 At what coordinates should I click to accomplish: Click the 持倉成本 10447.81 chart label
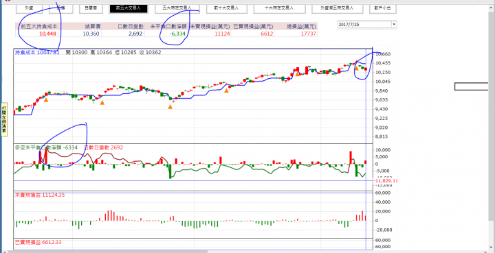tap(37, 53)
